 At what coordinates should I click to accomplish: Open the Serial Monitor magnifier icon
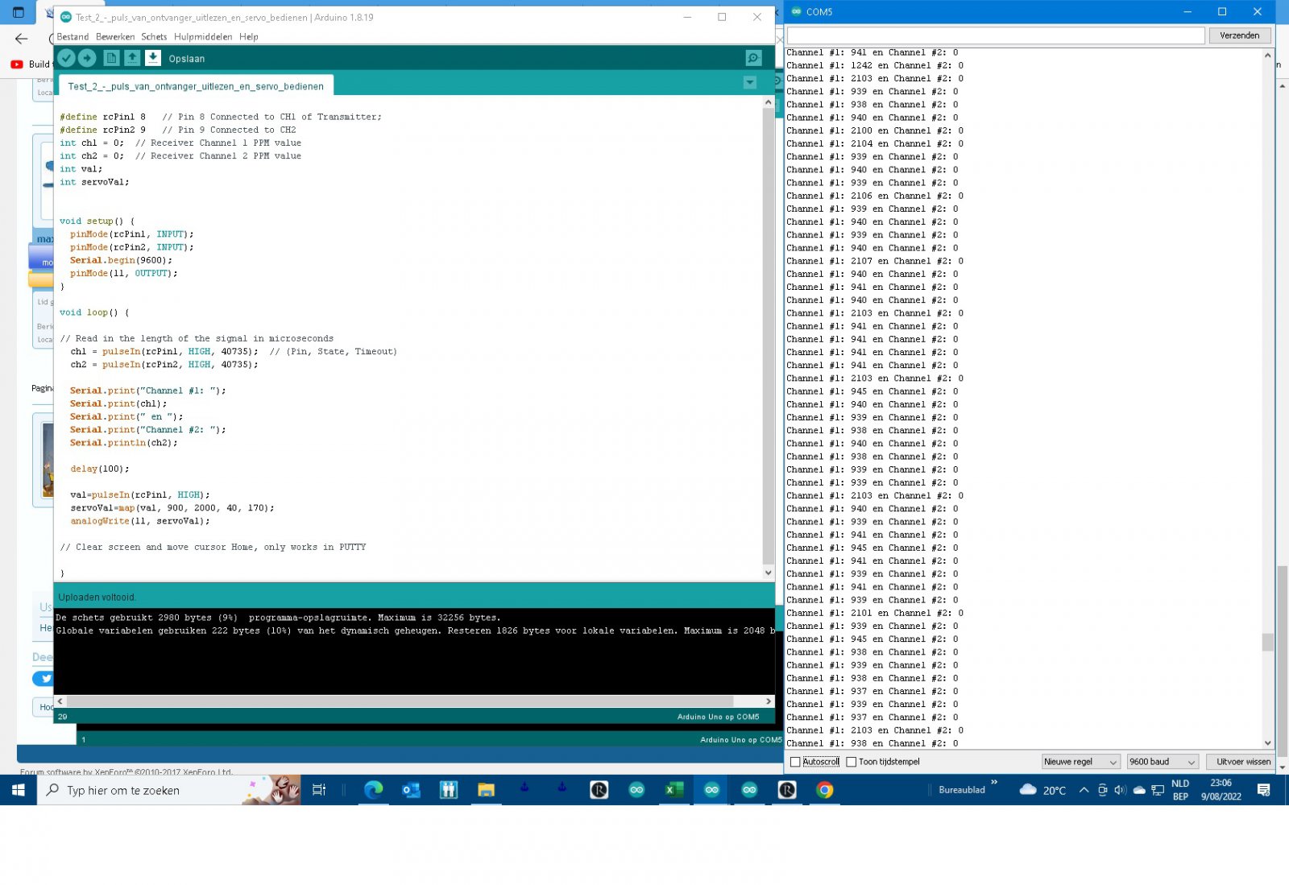753,58
